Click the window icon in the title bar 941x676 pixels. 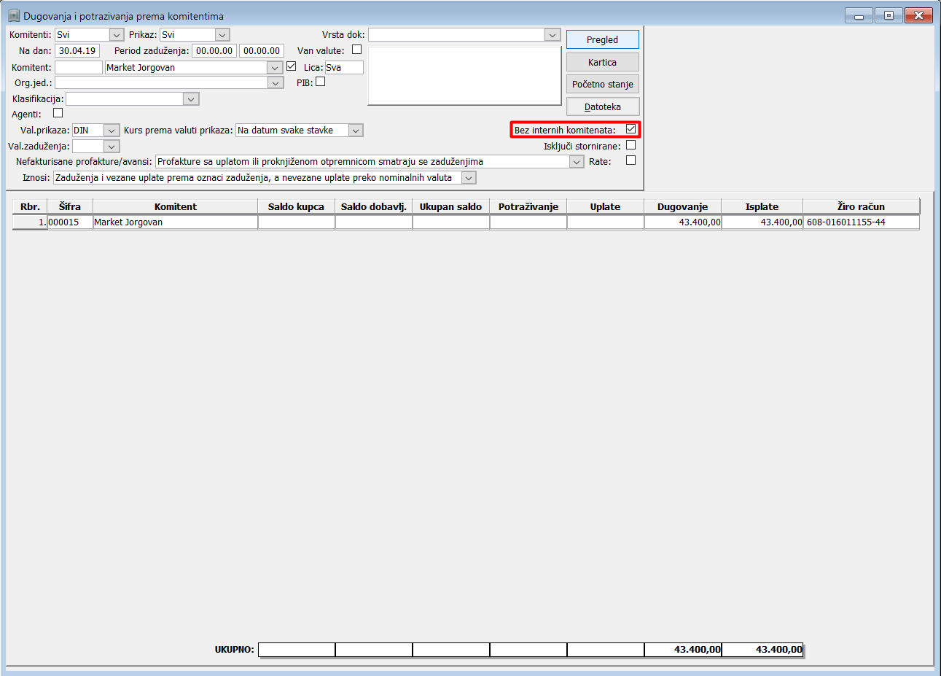click(x=14, y=15)
